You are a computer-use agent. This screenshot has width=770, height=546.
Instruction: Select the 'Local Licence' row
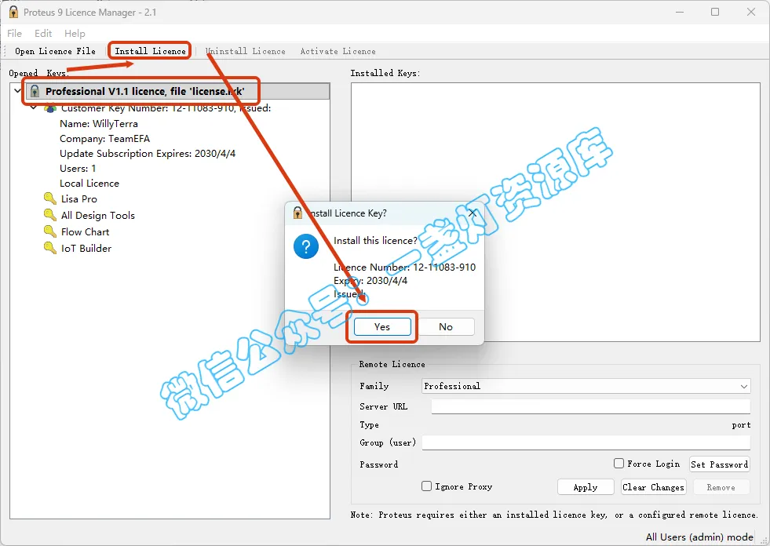pos(89,183)
